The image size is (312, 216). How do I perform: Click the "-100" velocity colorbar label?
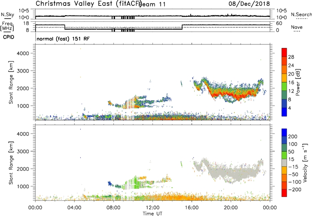(295, 182)
